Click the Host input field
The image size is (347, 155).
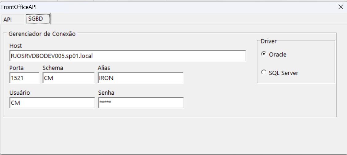pyautogui.click(x=127, y=56)
